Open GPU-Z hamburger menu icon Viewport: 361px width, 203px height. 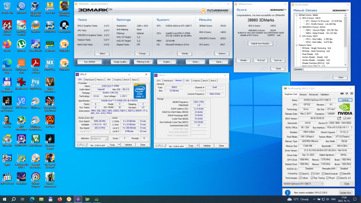(352, 94)
